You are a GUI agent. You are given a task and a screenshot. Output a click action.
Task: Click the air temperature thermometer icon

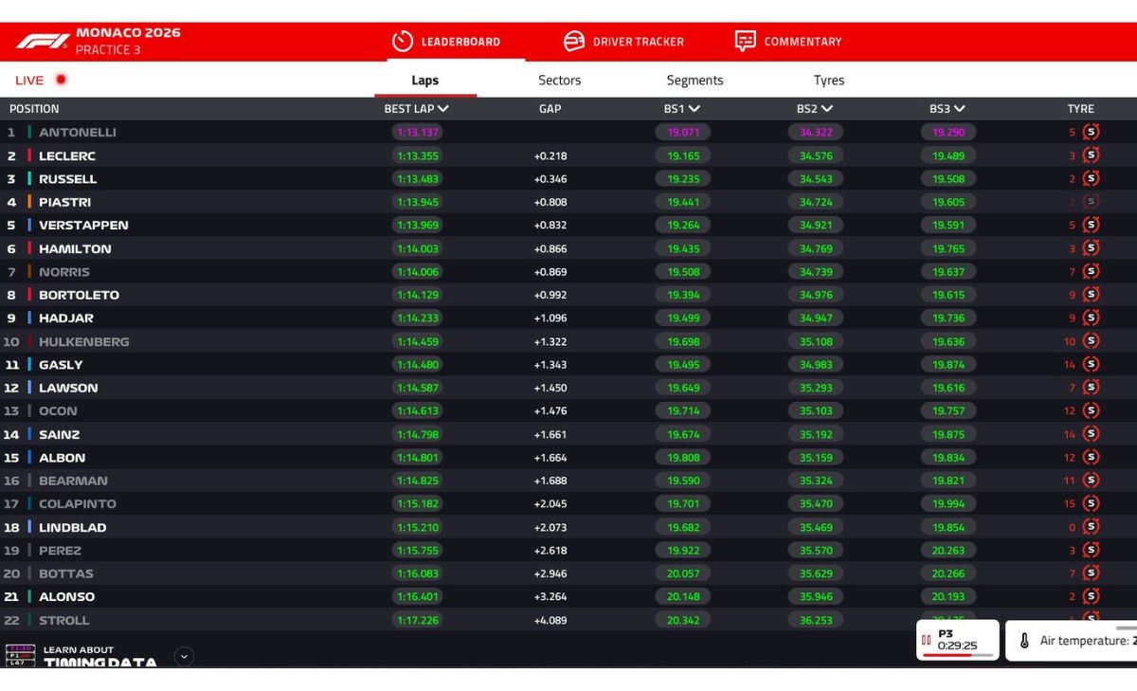[1024, 641]
